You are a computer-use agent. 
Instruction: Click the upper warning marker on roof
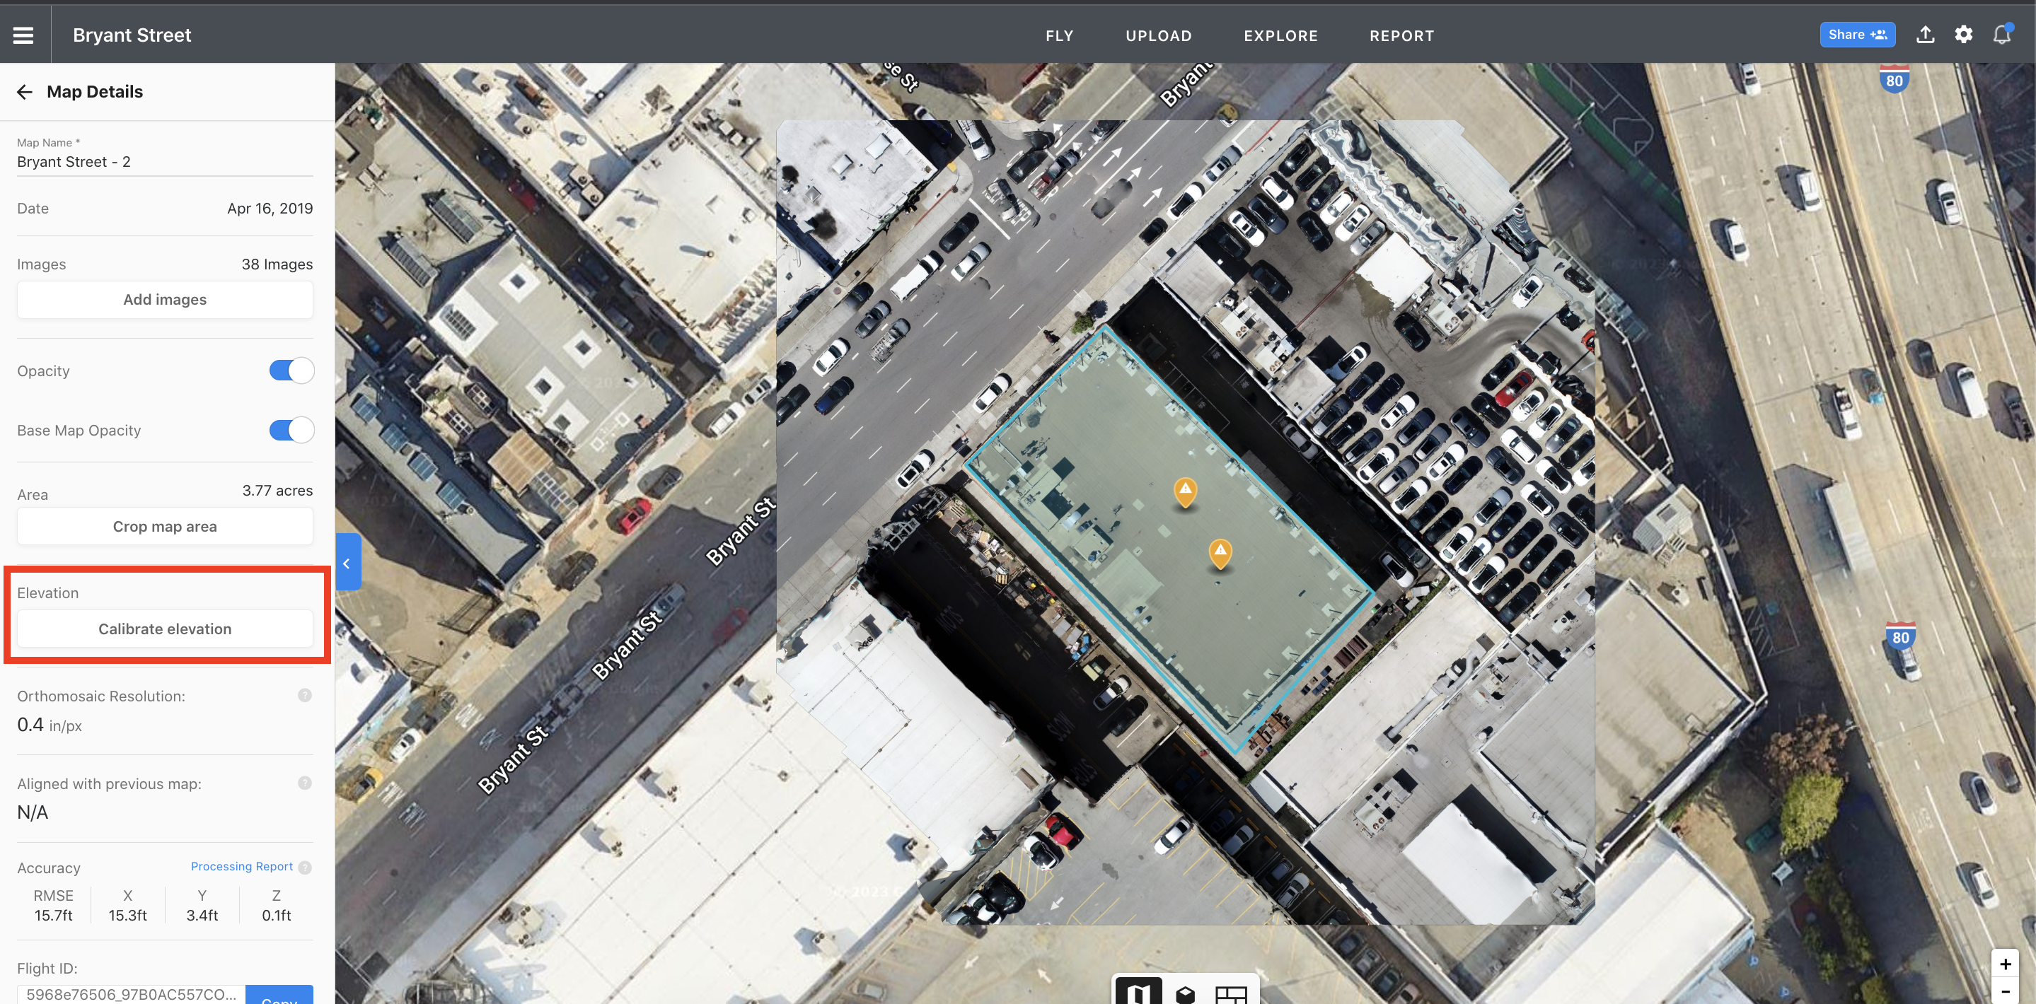pos(1185,491)
